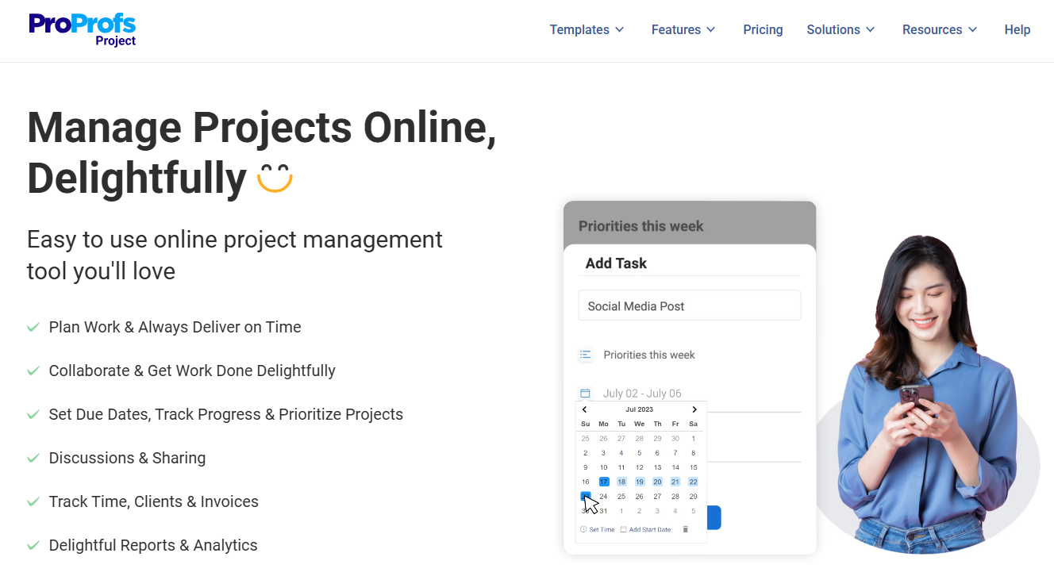Click the list icon beside Priorities this week

pos(585,355)
